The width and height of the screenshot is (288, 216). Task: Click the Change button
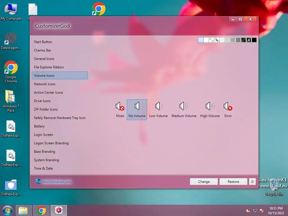204,182
